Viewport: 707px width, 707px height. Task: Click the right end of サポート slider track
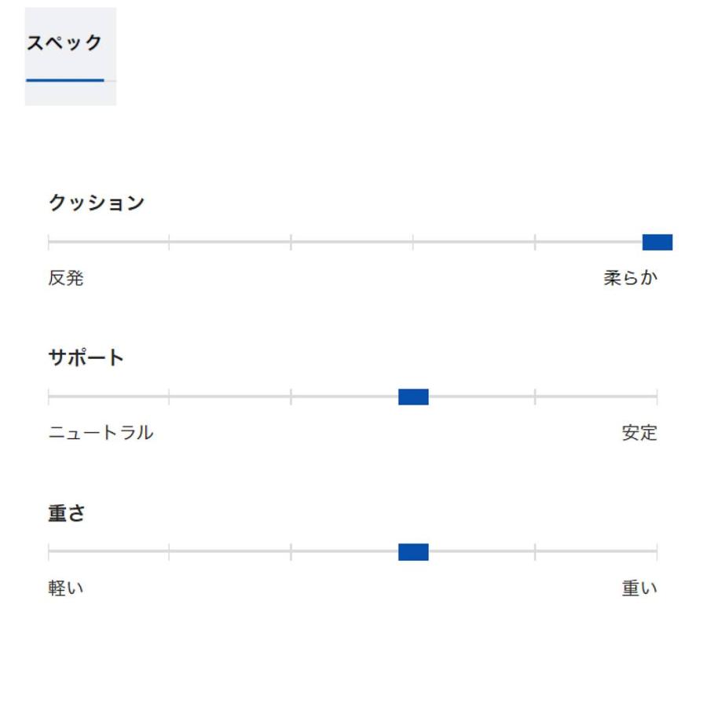656,397
